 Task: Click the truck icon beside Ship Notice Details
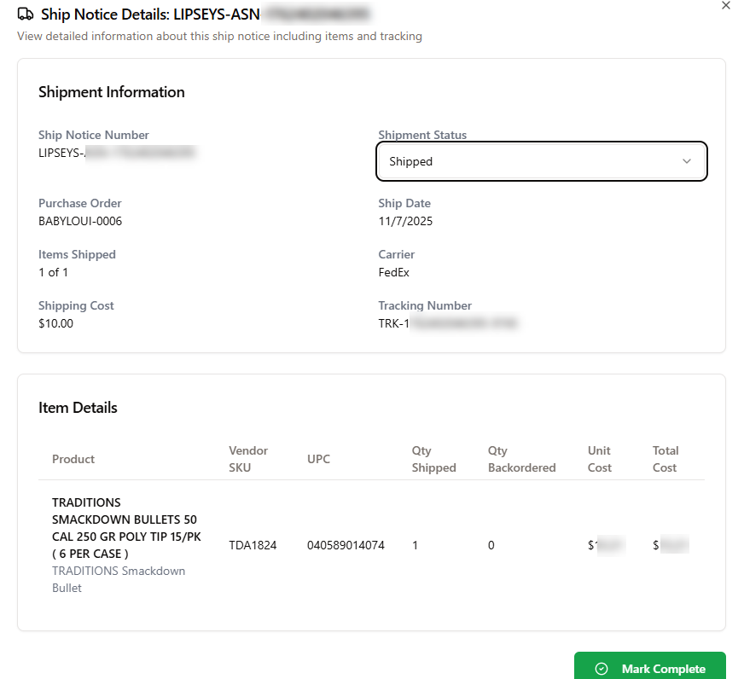(x=26, y=15)
